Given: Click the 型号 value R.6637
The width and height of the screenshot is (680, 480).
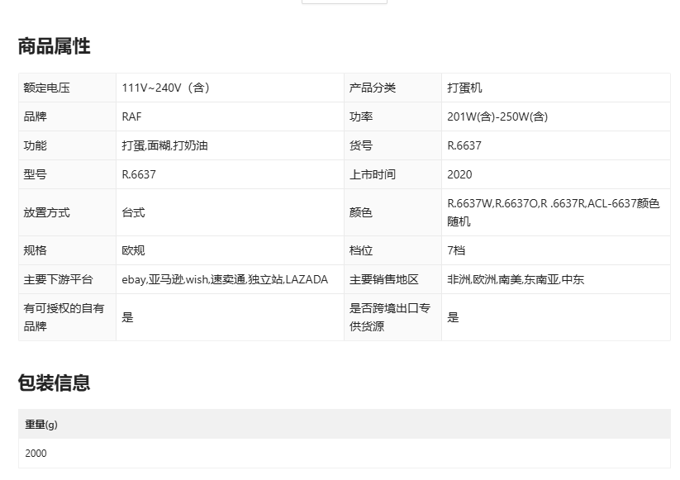Looking at the screenshot, I should click(x=139, y=174).
